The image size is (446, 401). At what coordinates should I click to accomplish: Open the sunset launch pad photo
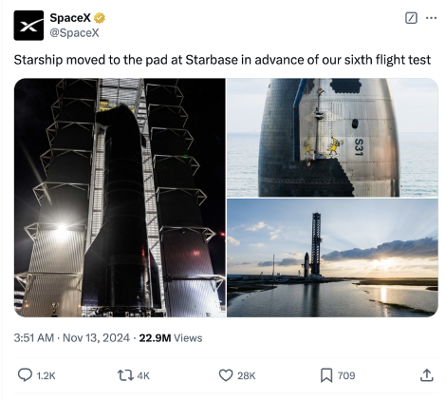point(332,258)
